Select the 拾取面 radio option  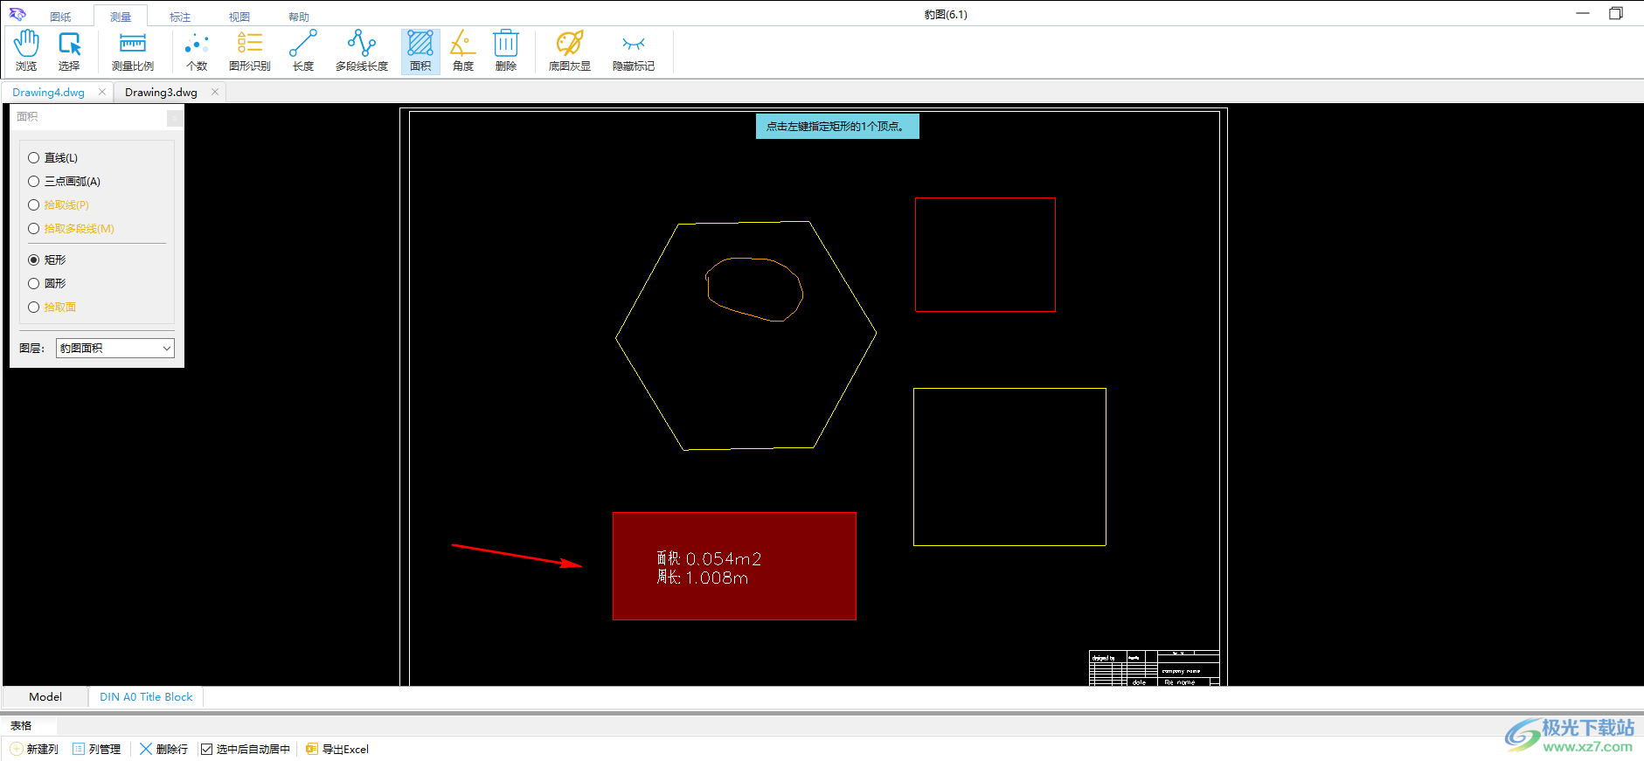tap(34, 308)
